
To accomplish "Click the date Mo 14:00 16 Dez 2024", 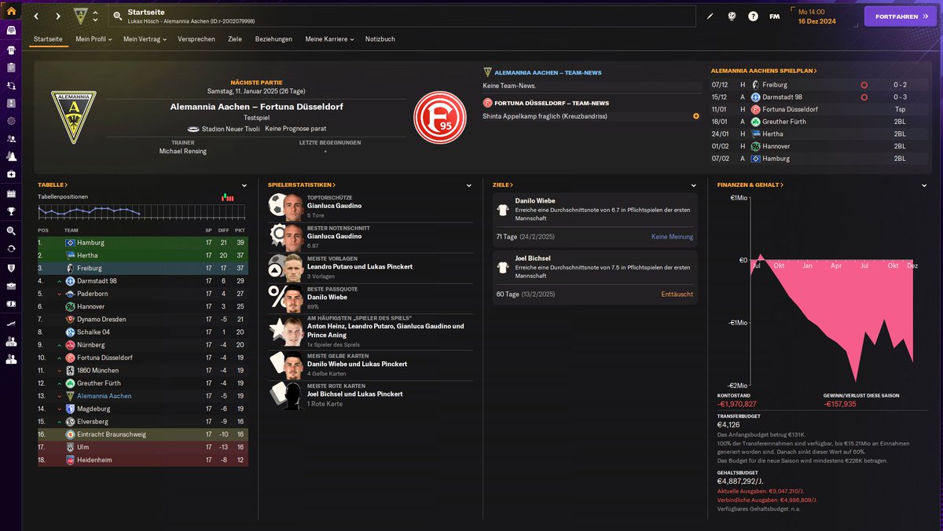I will 819,16.
